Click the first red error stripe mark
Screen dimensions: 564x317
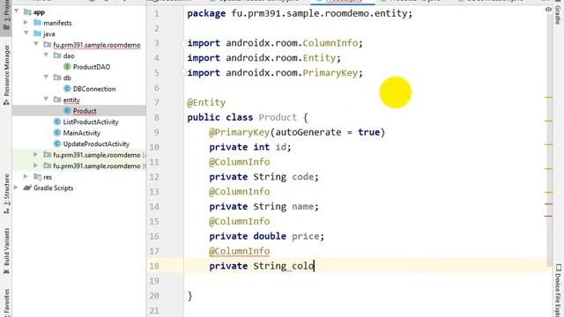point(548,204)
